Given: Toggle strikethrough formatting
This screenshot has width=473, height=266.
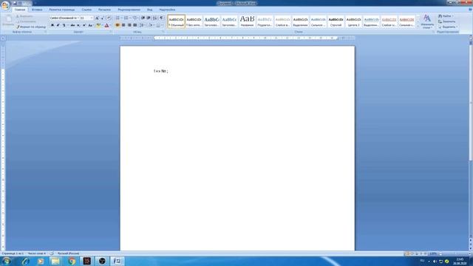Looking at the screenshot, I should click(x=72, y=25).
